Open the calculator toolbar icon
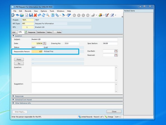The height and width of the screenshot is (125, 166). (x=53, y=15)
